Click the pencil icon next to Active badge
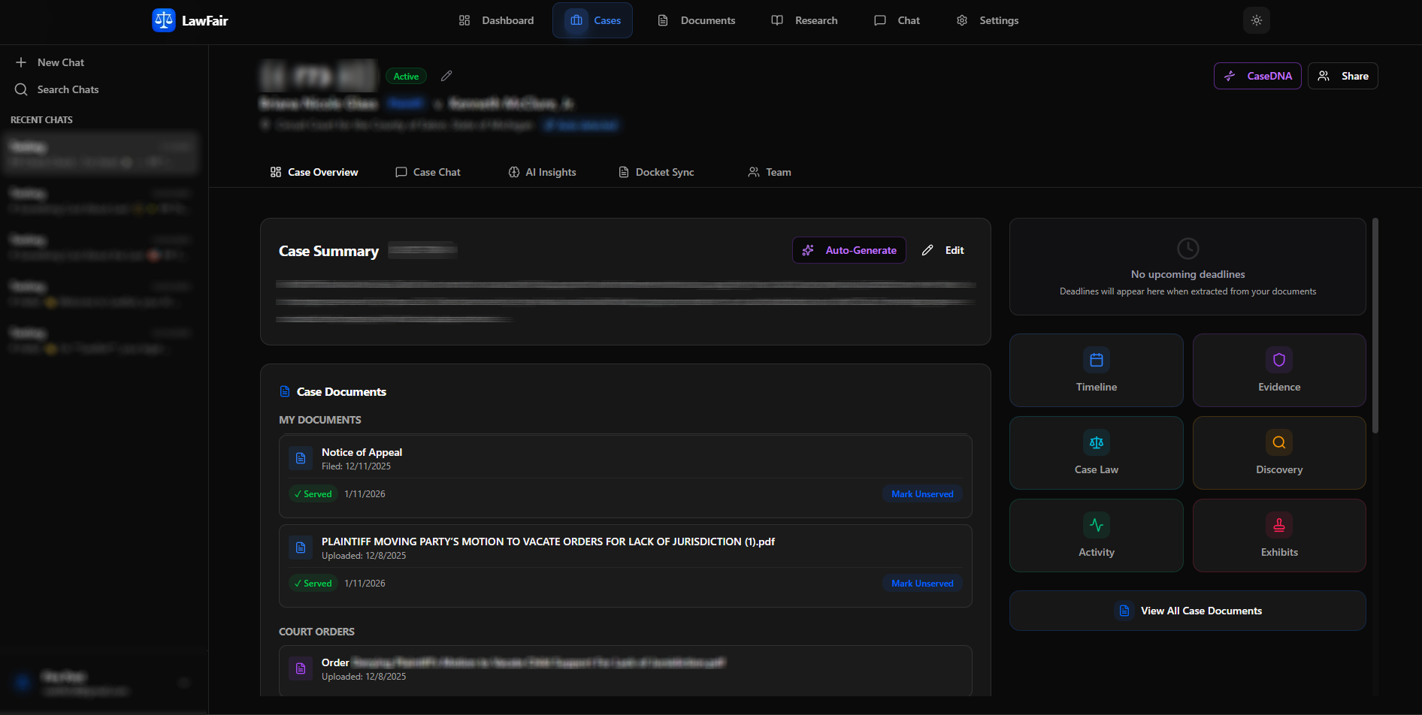 (x=446, y=76)
